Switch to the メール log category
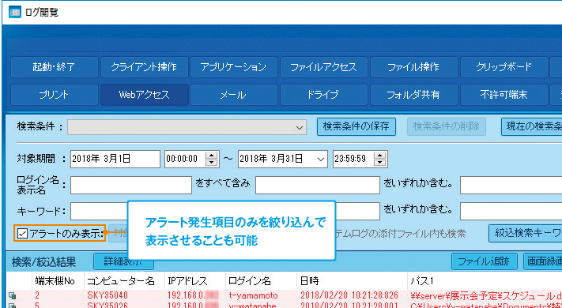Image resolution: width=562 pixels, height=308 pixels. click(234, 95)
